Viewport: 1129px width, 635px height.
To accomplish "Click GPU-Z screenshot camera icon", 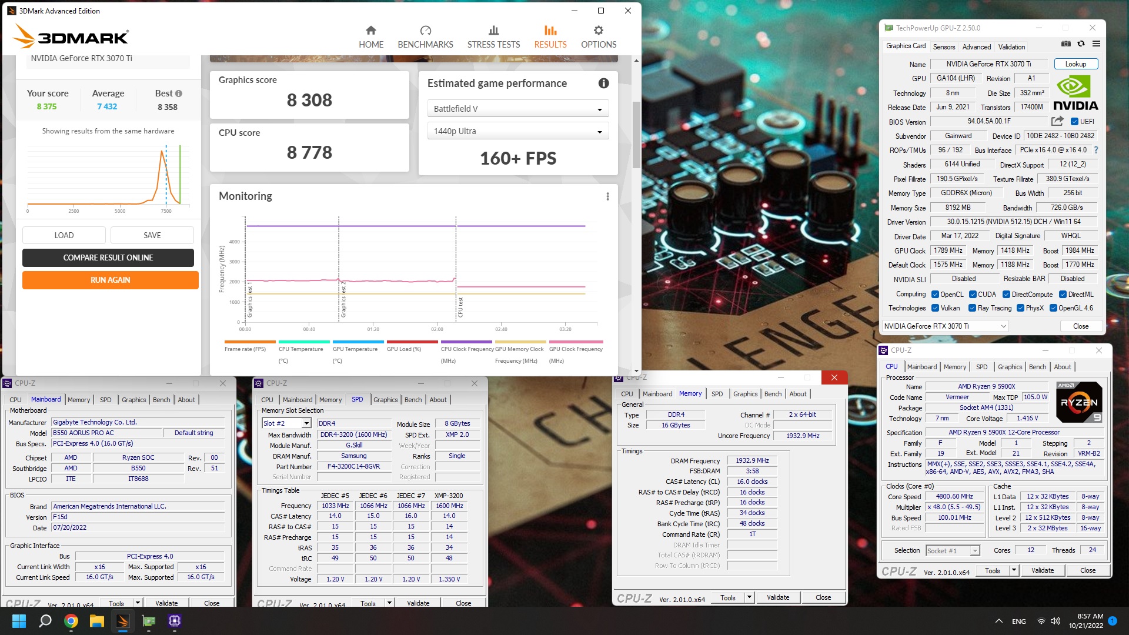I will click(1065, 44).
